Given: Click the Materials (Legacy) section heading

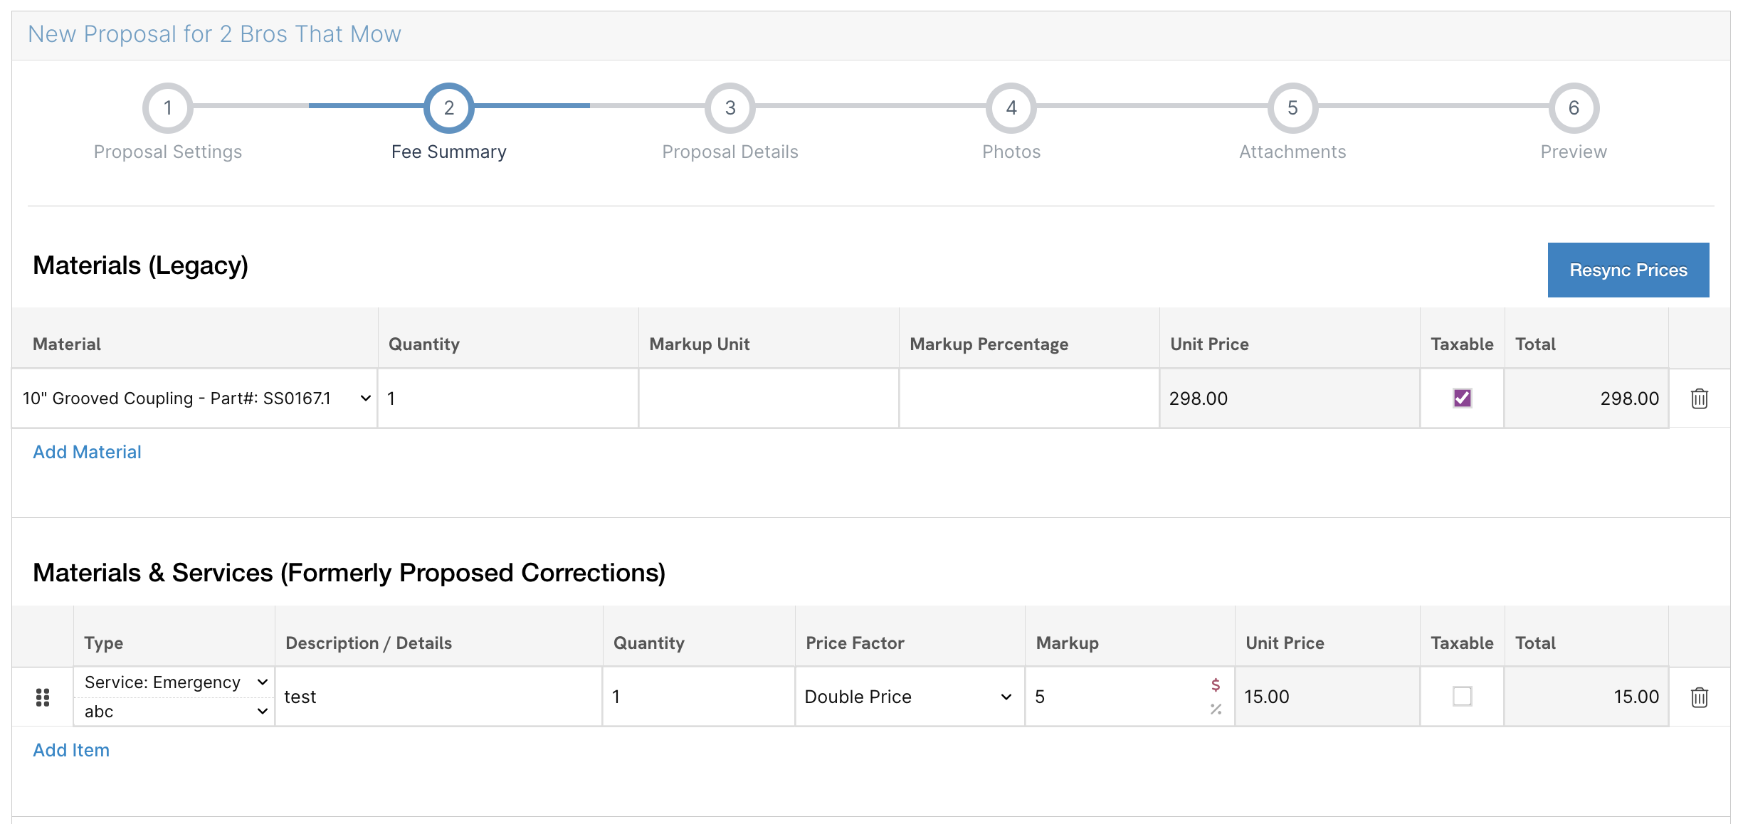Looking at the screenshot, I should [x=140, y=265].
